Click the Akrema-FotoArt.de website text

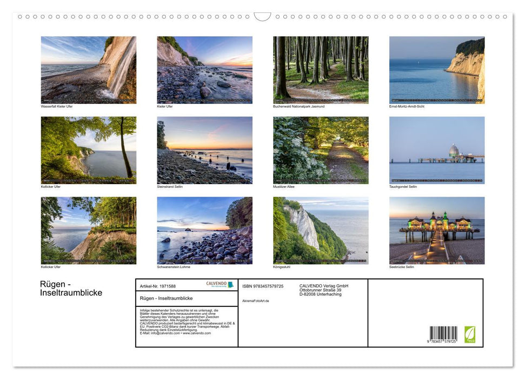pos(256,300)
